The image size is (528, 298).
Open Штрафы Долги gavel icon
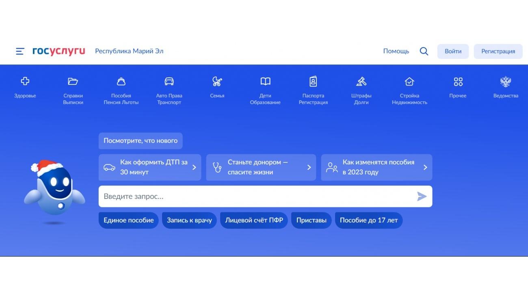[x=361, y=82]
